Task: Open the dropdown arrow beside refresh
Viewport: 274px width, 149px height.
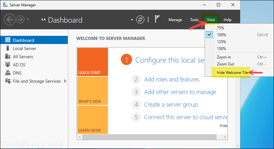Action: [x=132, y=20]
